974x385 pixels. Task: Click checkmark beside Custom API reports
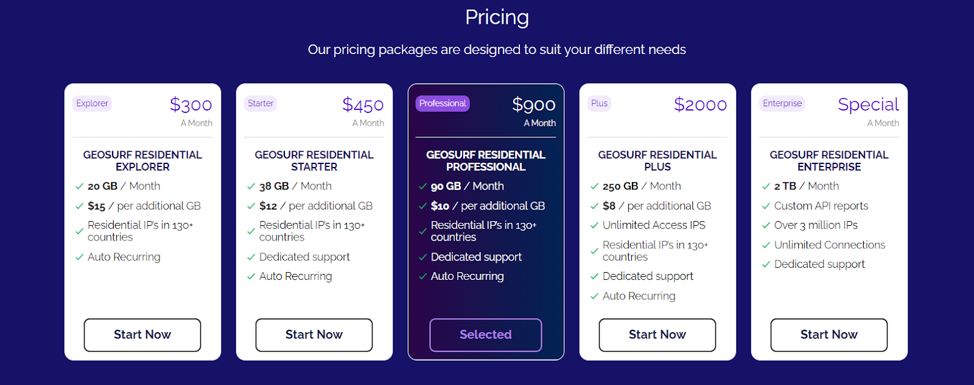766,206
